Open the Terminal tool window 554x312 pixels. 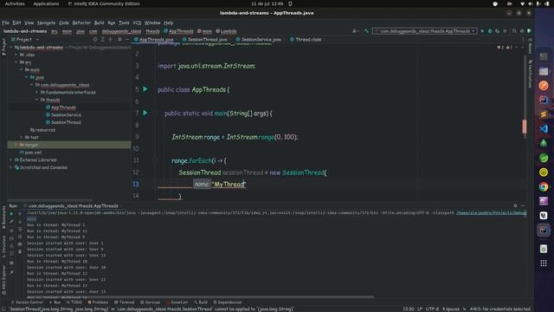tap(125, 302)
